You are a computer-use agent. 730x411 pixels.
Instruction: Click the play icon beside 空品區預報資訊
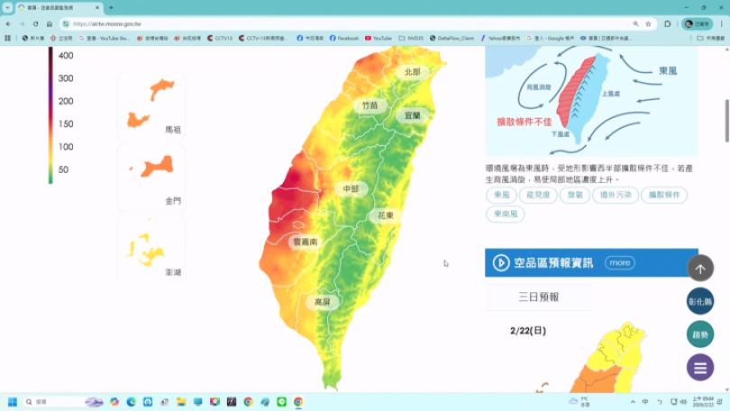coord(501,263)
